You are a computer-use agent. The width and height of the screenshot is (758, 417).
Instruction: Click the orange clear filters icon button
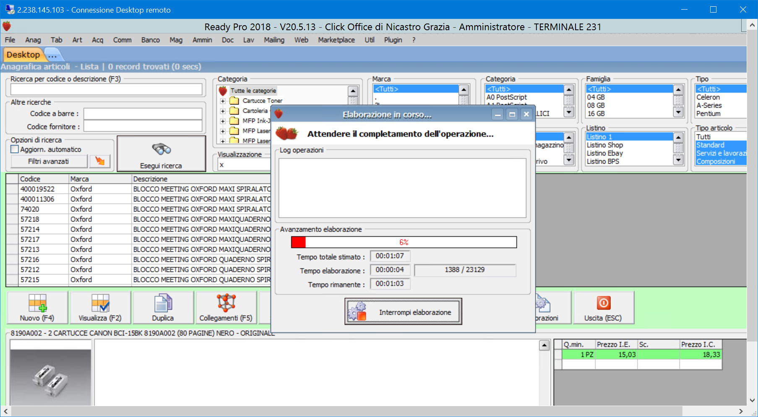coord(100,161)
